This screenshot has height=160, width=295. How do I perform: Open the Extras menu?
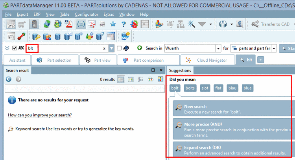109,14
